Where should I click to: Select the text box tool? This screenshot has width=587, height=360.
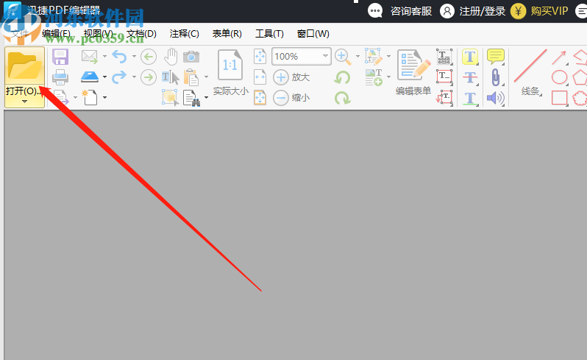(x=444, y=77)
